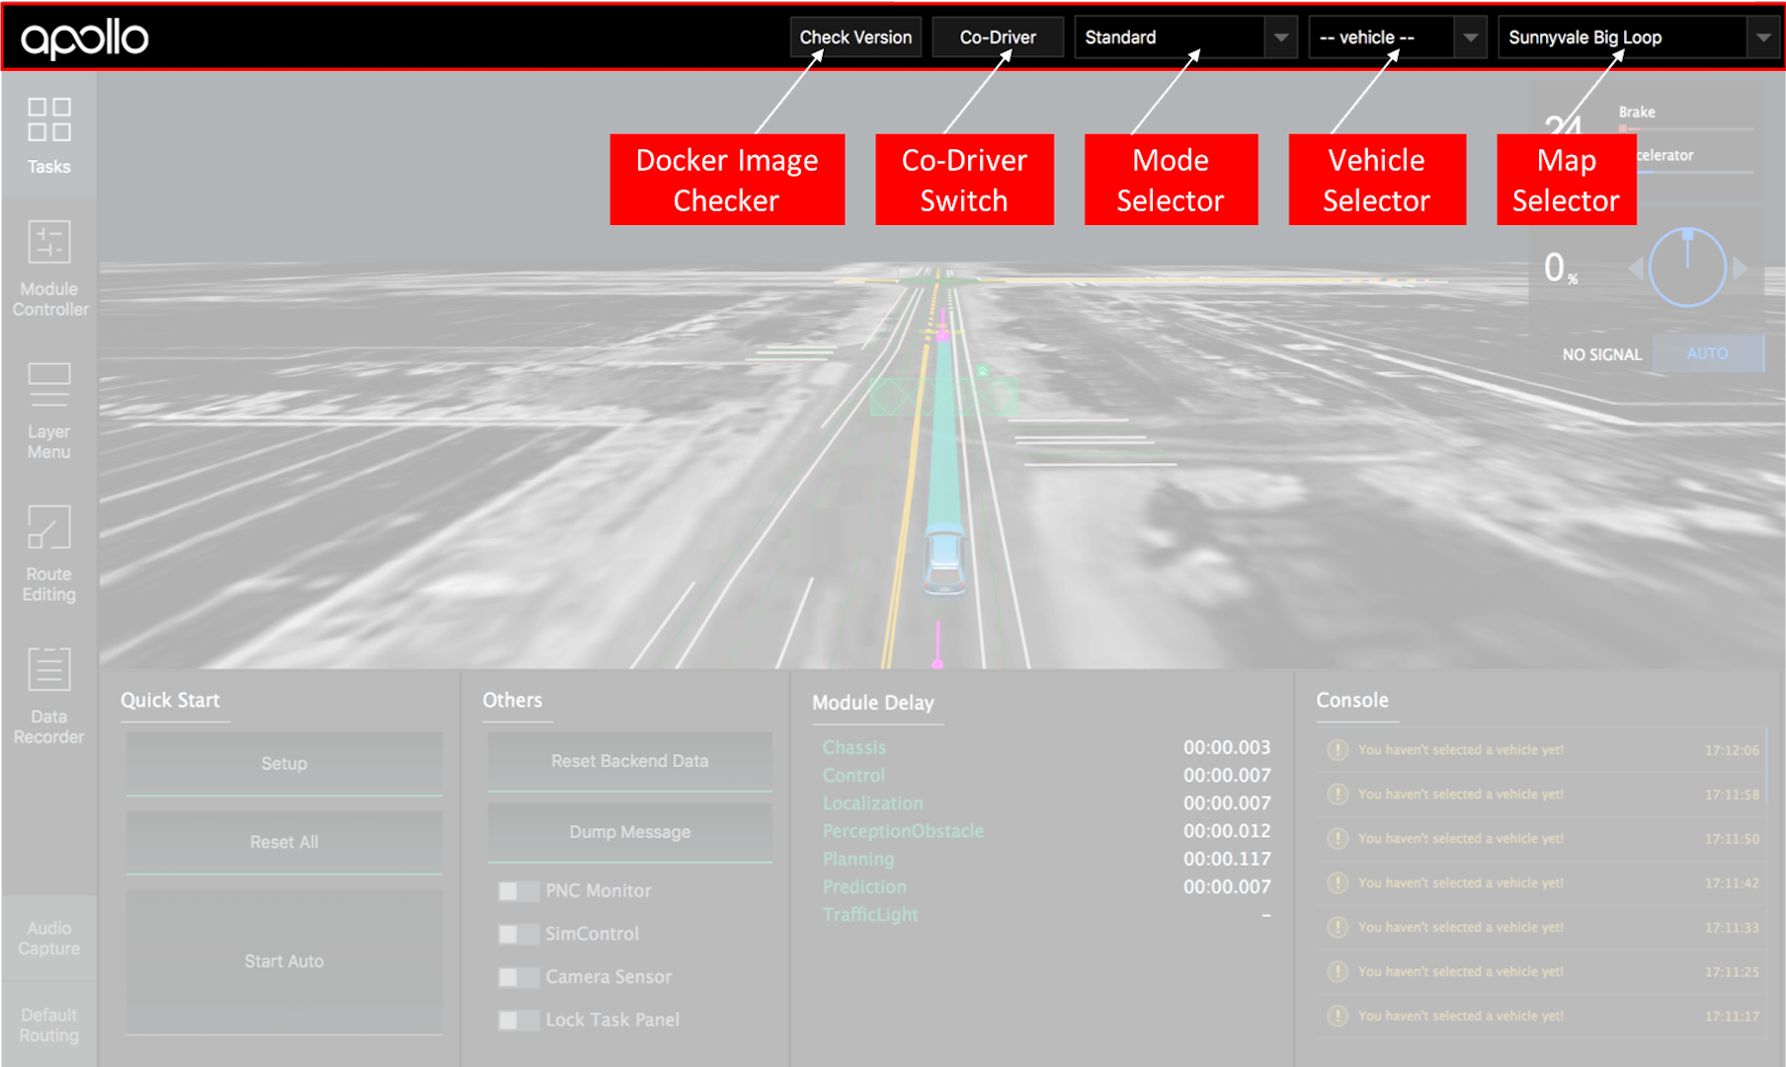
Task: Click the Setup button in Quick Start
Action: 284,763
